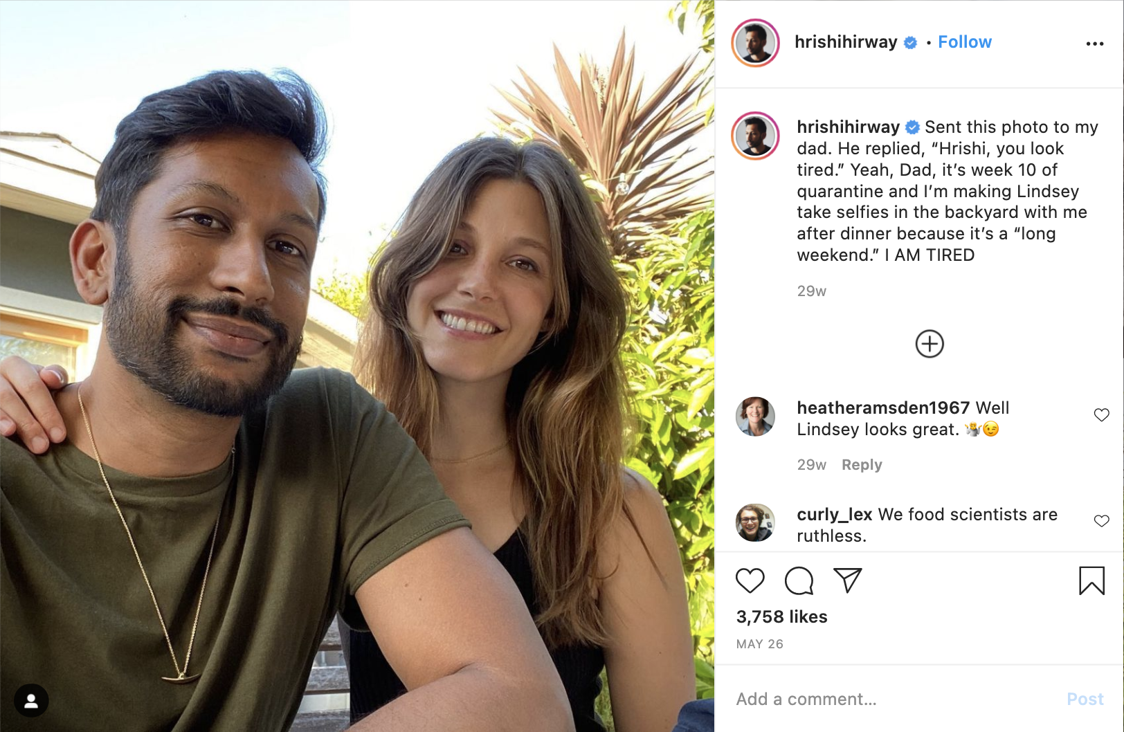The image size is (1124, 732).
Task: Share post via paper plane icon
Action: tap(848, 580)
